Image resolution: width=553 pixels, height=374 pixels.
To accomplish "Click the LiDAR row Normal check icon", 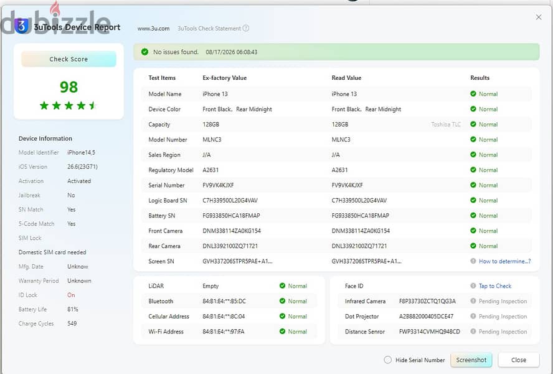I will (x=282, y=285).
